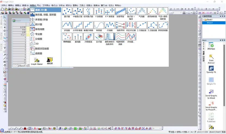Viewport: 226px width, 134px height.
Task: Launch the Stats Advisor app
Action: (x=211, y=59)
